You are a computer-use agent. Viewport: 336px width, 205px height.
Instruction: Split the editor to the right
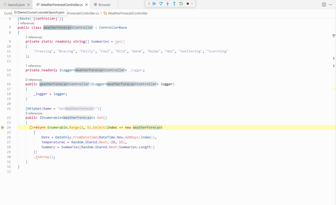[324, 4]
